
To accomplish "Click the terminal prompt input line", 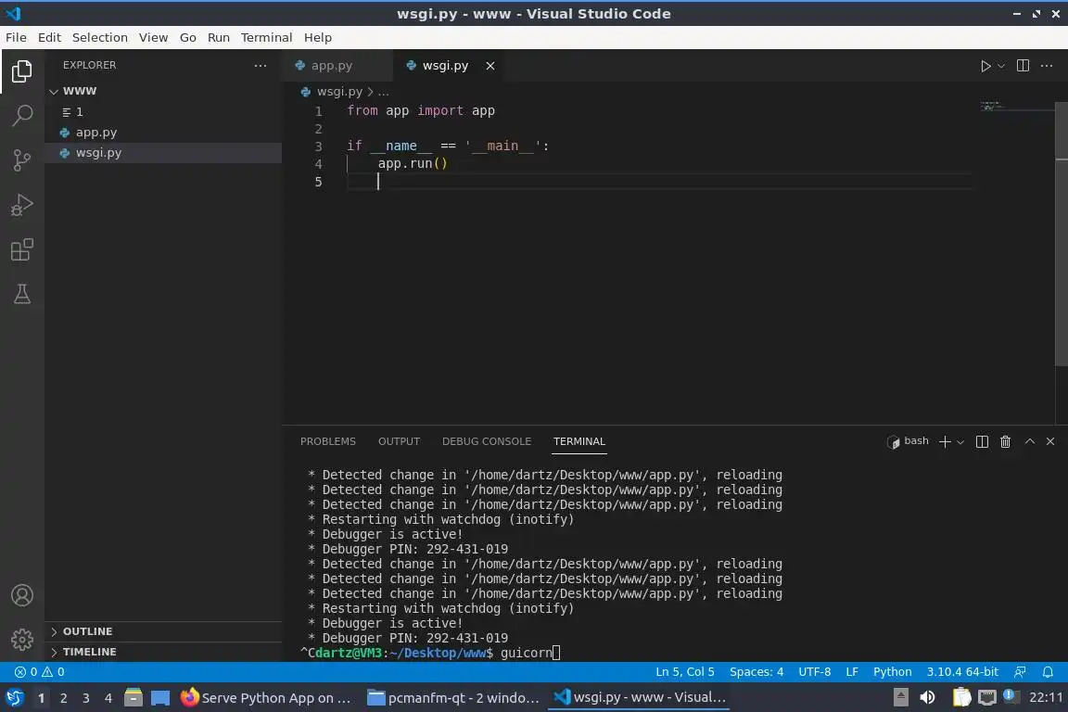I will [529, 653].
